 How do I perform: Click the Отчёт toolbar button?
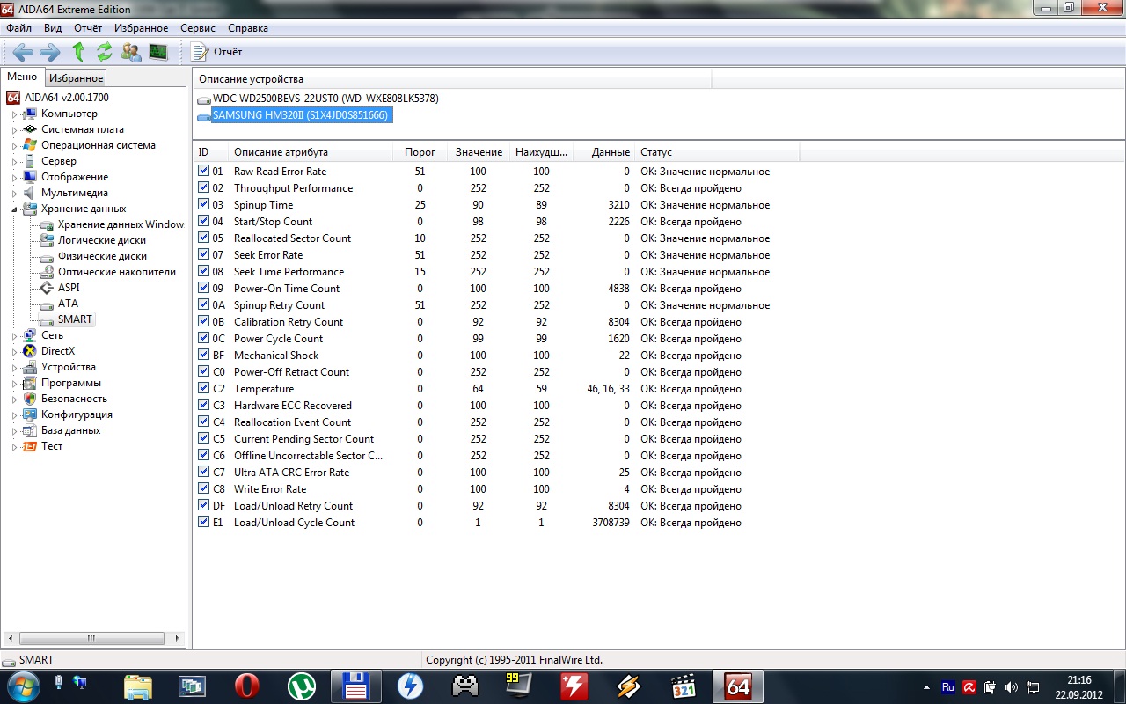click(216, 52)
